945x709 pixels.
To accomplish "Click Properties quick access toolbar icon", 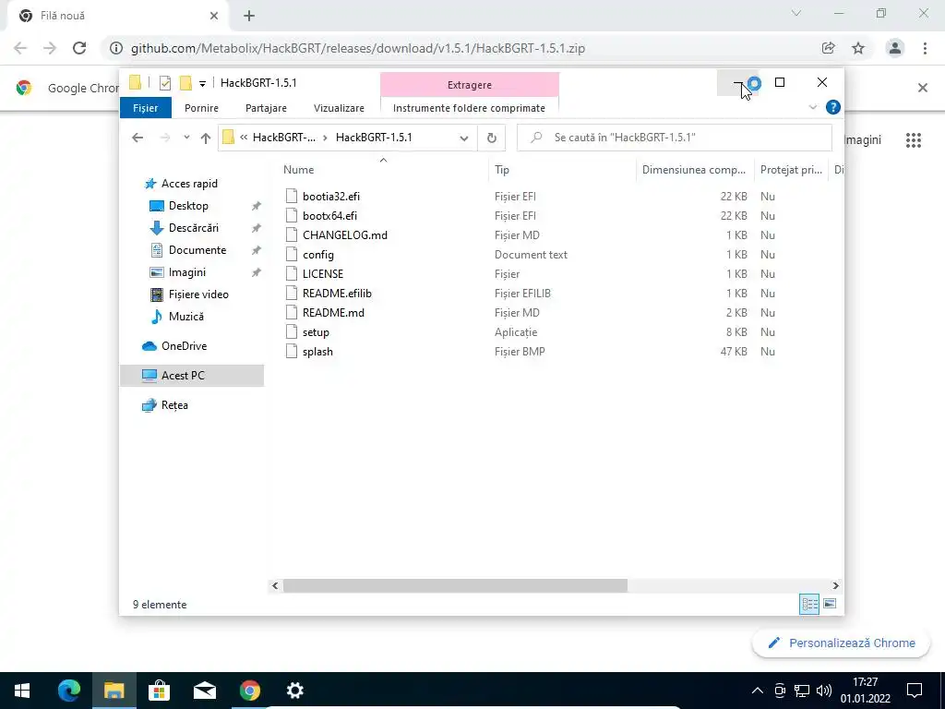I will 164,82.
